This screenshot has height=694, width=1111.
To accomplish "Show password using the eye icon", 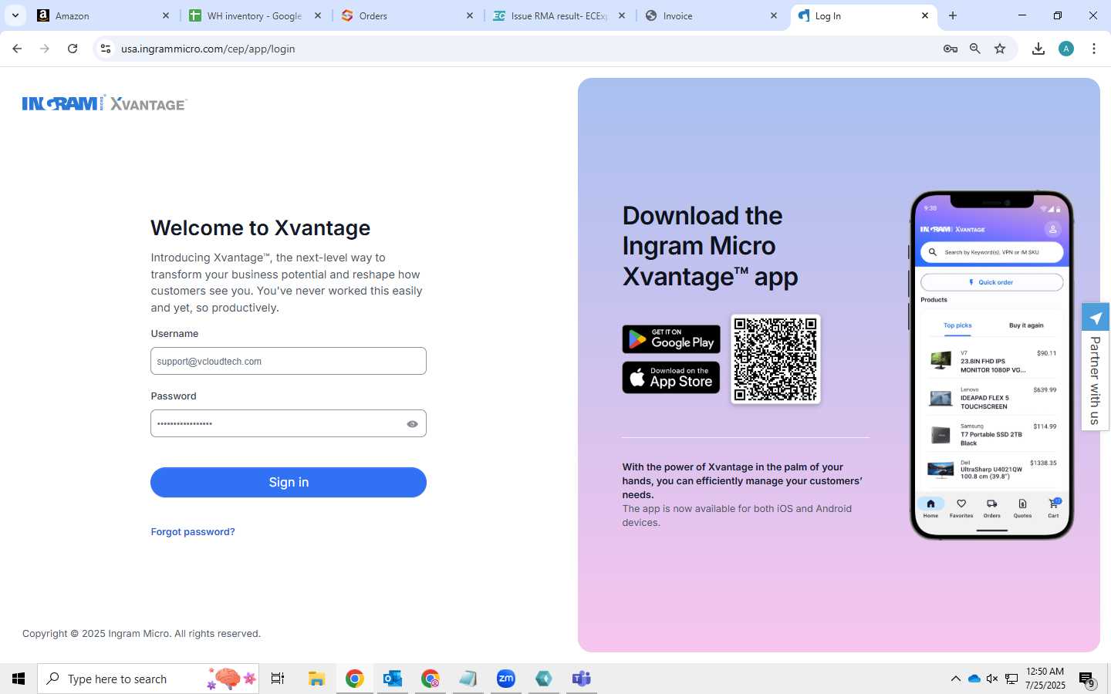I will (412, 424).
